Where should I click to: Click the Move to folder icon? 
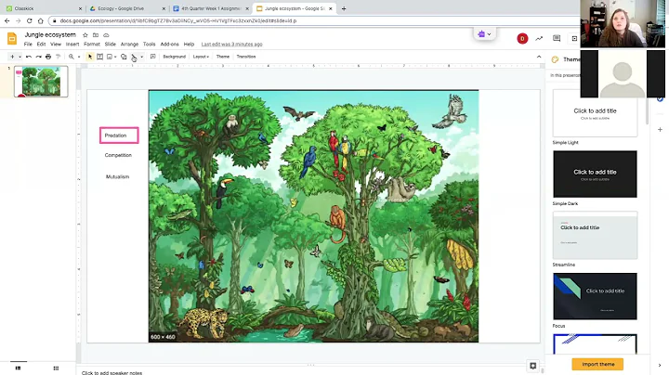[96, 35]
